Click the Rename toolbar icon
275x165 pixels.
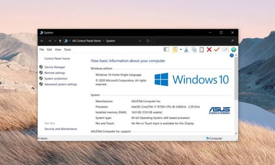click(224, 49)
